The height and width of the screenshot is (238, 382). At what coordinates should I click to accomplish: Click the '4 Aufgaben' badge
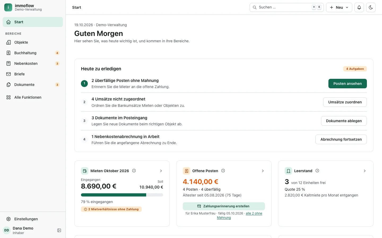355,69
